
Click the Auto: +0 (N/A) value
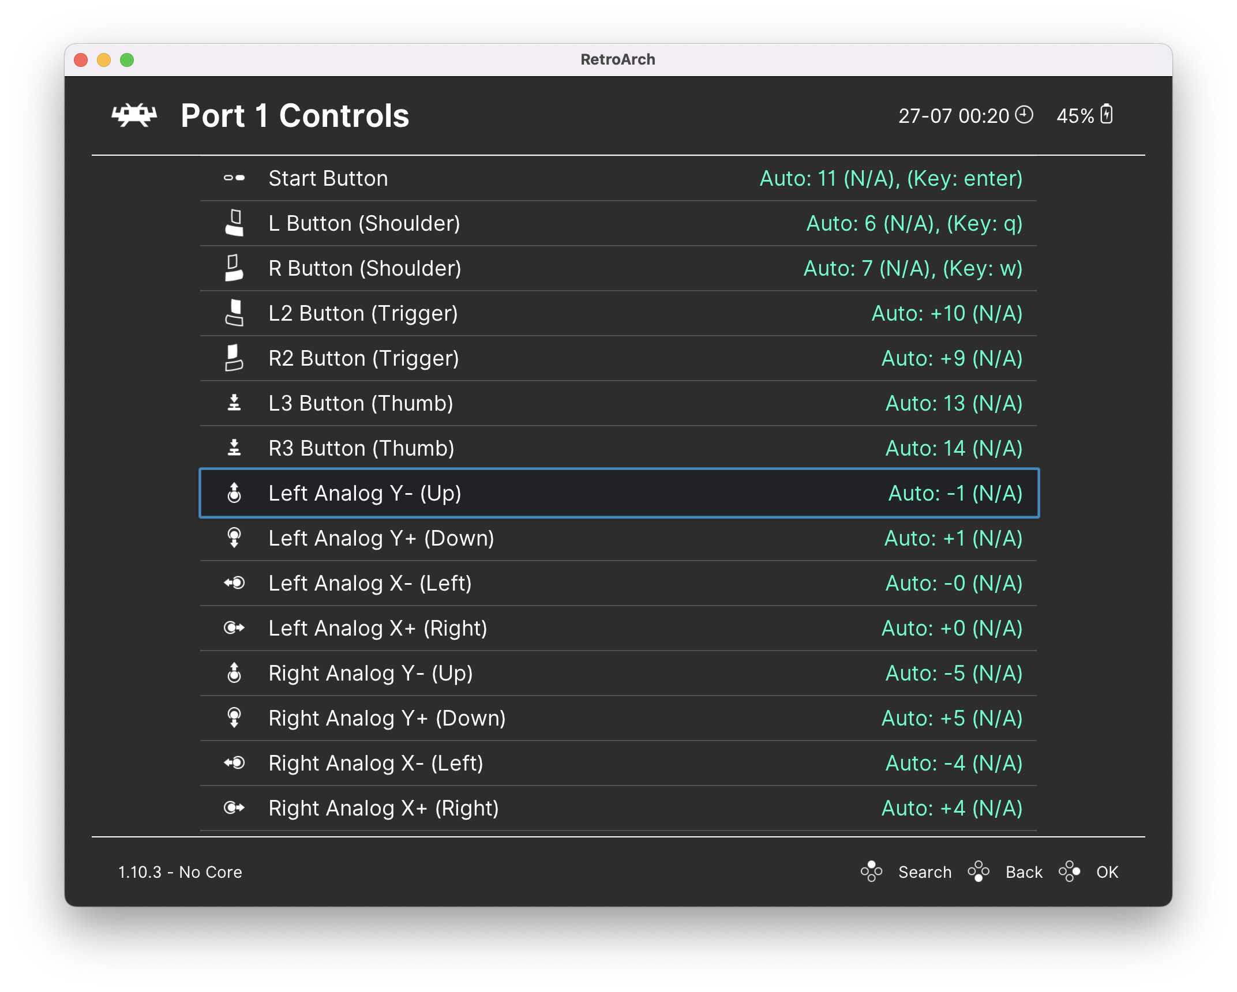click(x=951, y=628)
